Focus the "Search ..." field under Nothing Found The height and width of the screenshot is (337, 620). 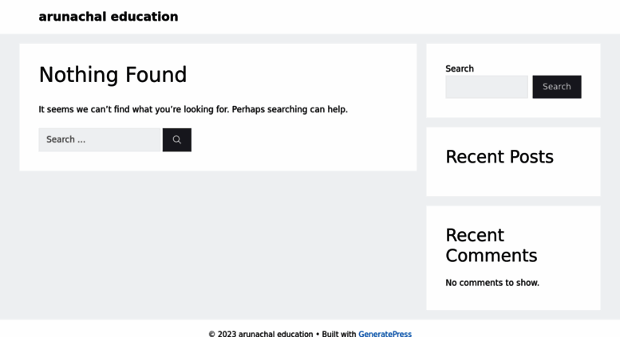pos(100,139)
